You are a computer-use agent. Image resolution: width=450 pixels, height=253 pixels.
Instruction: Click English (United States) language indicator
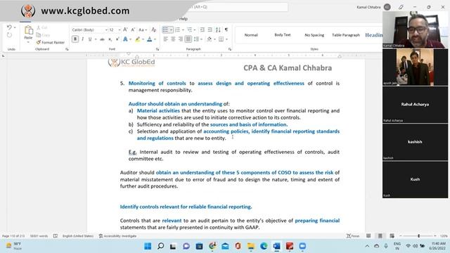coord(78,236)
